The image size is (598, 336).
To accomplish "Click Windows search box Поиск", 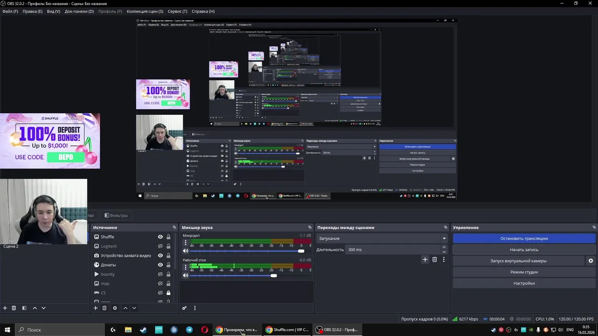I will tap(60, 330).
